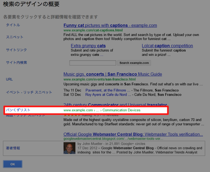210x172 pixels.
Task: Click the Search example.com button
Action: pyautogui.click(x=134, y=63)
